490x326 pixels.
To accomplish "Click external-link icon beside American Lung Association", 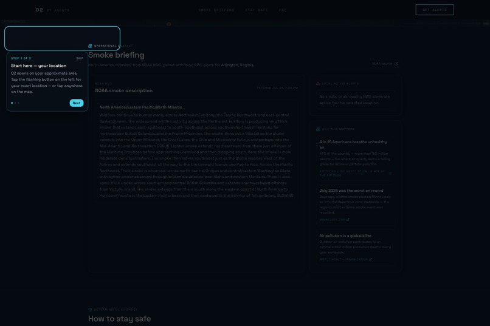I will click(x=390, y=173).
